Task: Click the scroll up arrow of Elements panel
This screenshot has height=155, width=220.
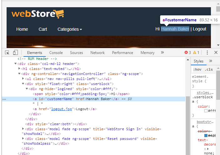Action: point(188,60)
